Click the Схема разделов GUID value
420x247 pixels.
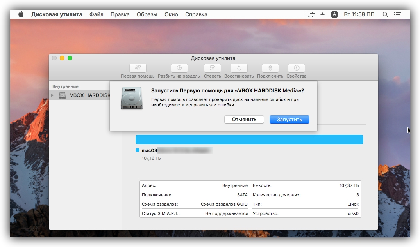[224, 204]
